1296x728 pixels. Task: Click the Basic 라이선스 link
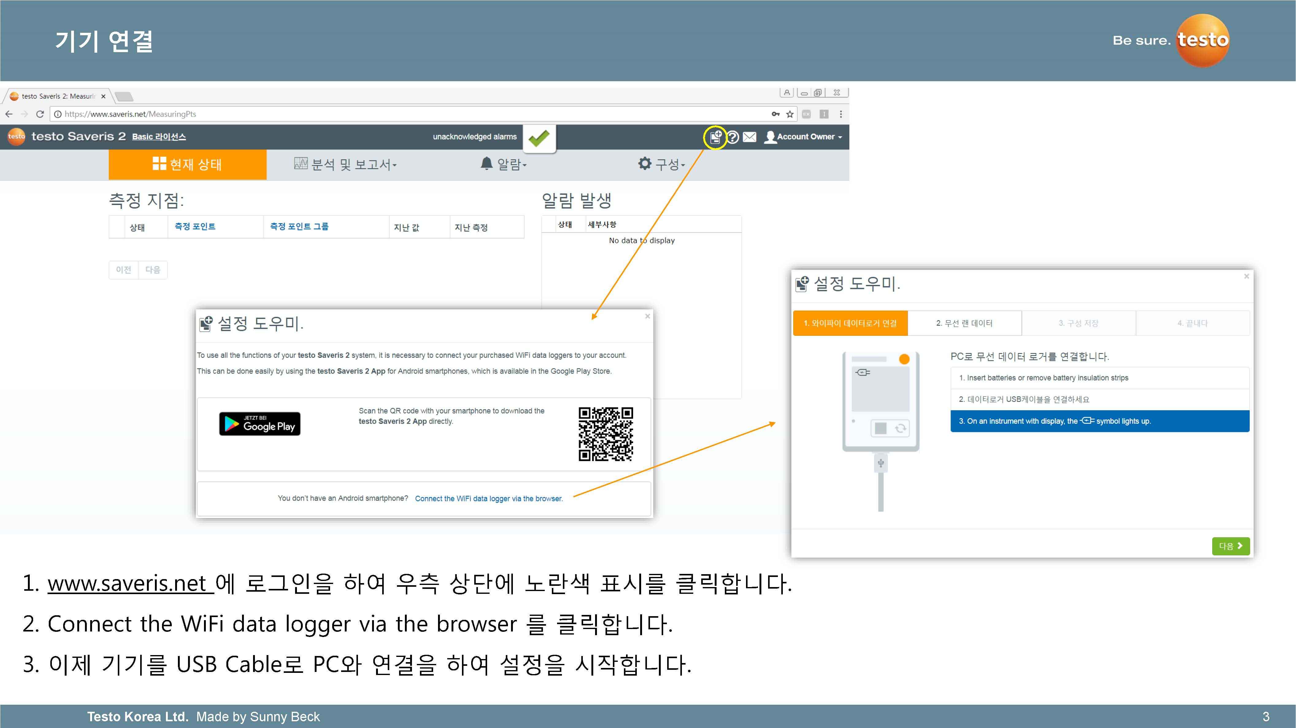click(159, 137)
